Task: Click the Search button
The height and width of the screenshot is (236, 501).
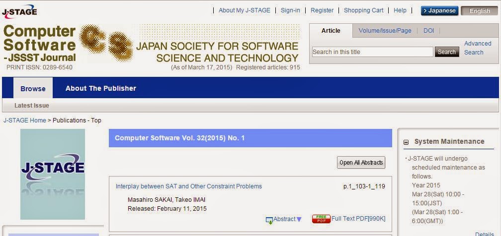Action: [x=447, y=52]
